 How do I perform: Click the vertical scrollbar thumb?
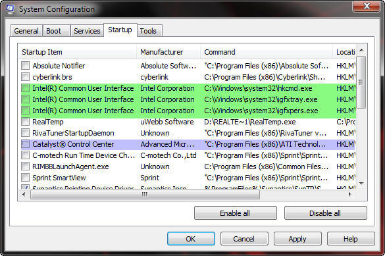click(361, 82)
